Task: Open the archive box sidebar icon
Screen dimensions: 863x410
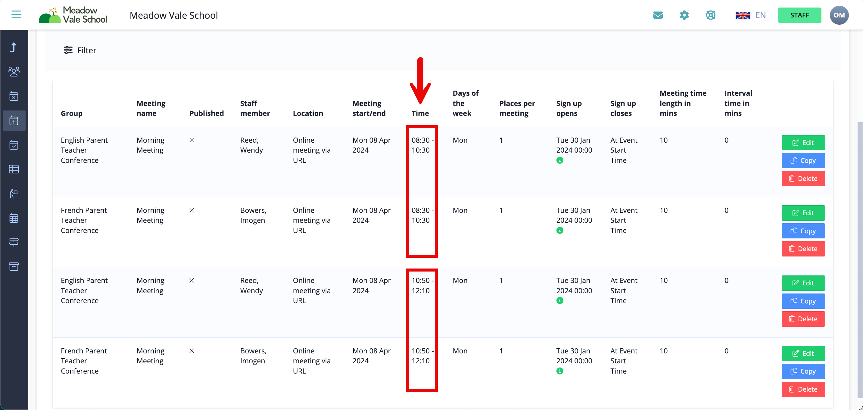Action: (x=14, y=267)
